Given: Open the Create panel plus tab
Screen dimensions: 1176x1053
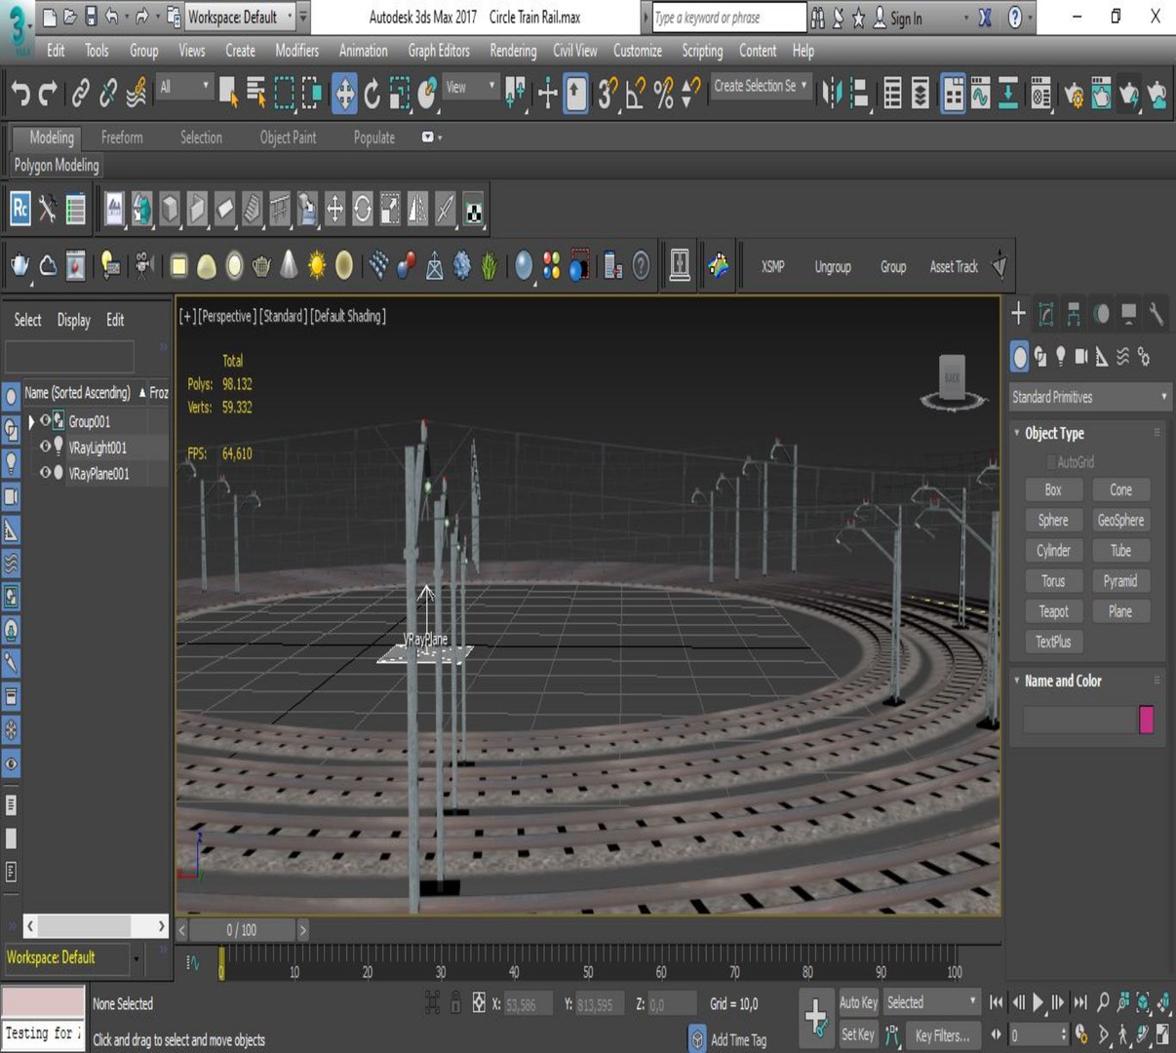Looking at the screenshot, I should coord(1018,313).
